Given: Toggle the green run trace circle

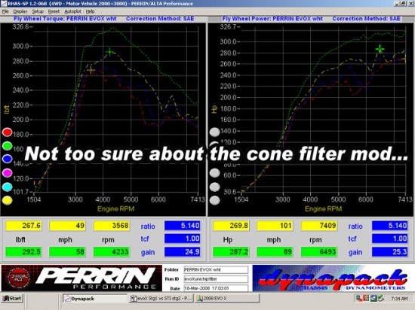Looking at the screenshot, I should (7, 146).
